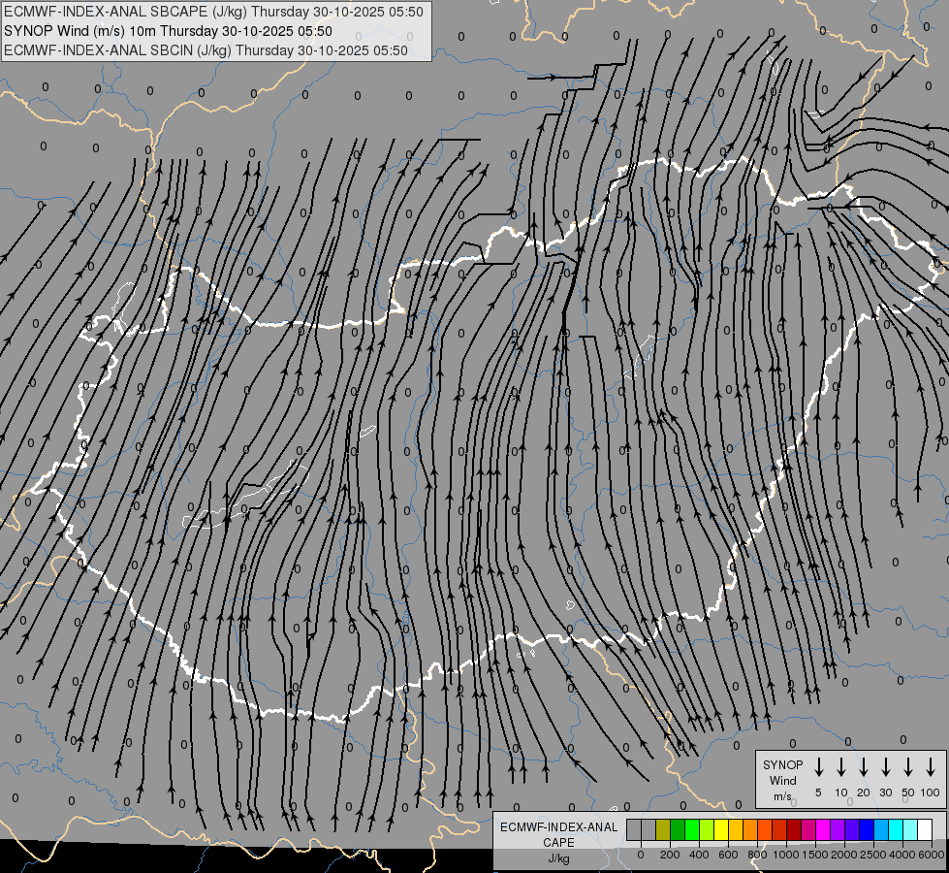This screenshot has height=873, width=949.
Task: Click the 2000 tick label on the CAPE scale
Action: (844, 855)
